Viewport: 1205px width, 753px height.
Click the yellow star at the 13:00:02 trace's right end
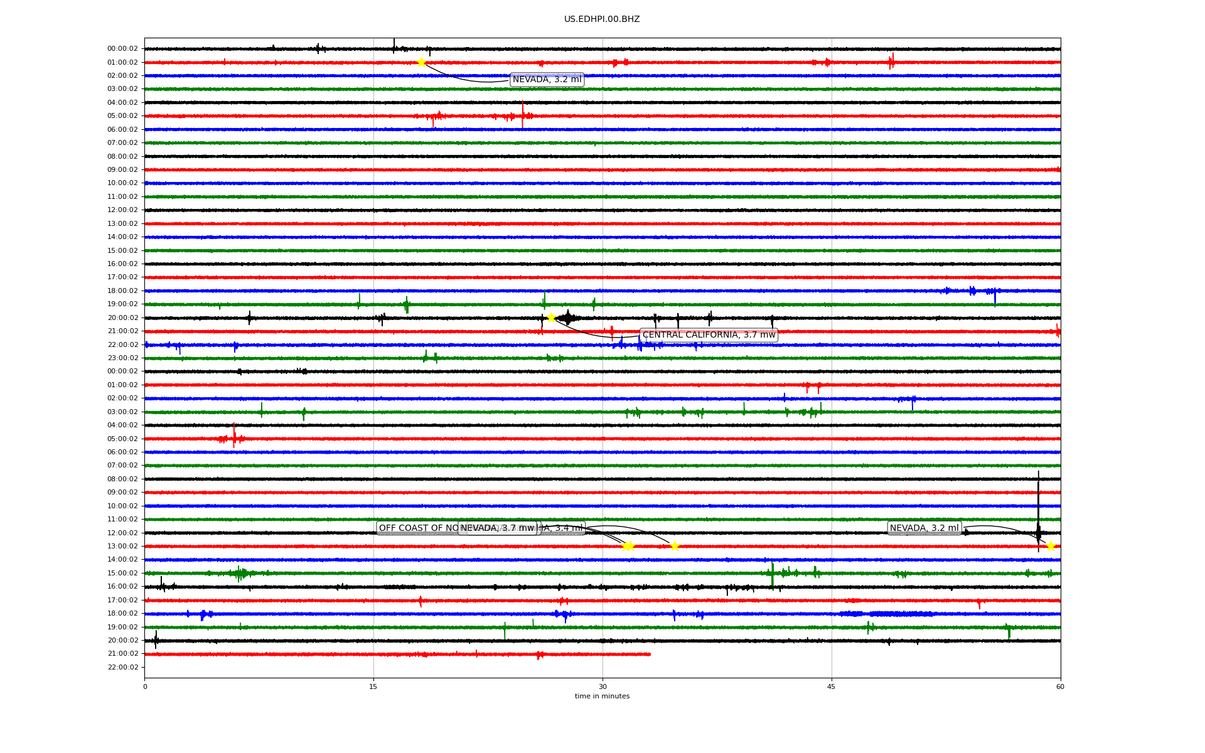point(1051,546)
